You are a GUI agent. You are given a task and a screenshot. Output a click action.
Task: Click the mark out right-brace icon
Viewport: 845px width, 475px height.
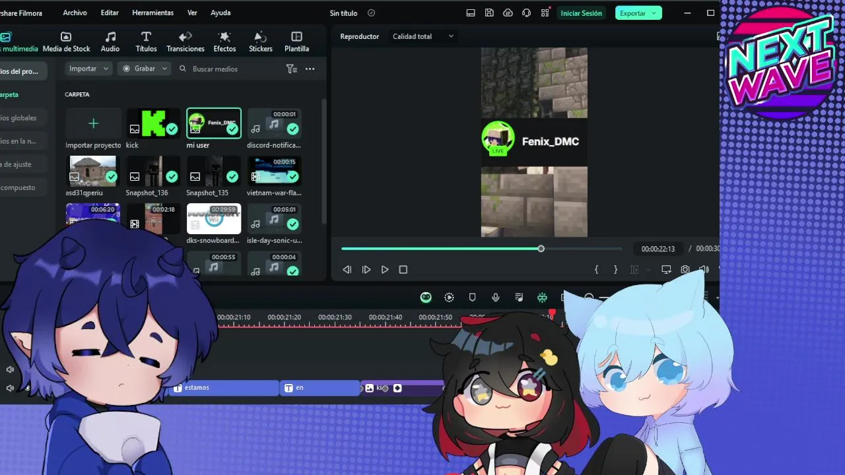pos(615,269)
